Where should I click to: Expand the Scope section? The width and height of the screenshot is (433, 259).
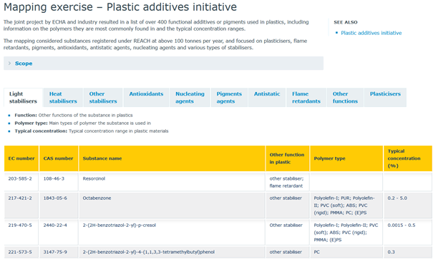click(163, 64)
